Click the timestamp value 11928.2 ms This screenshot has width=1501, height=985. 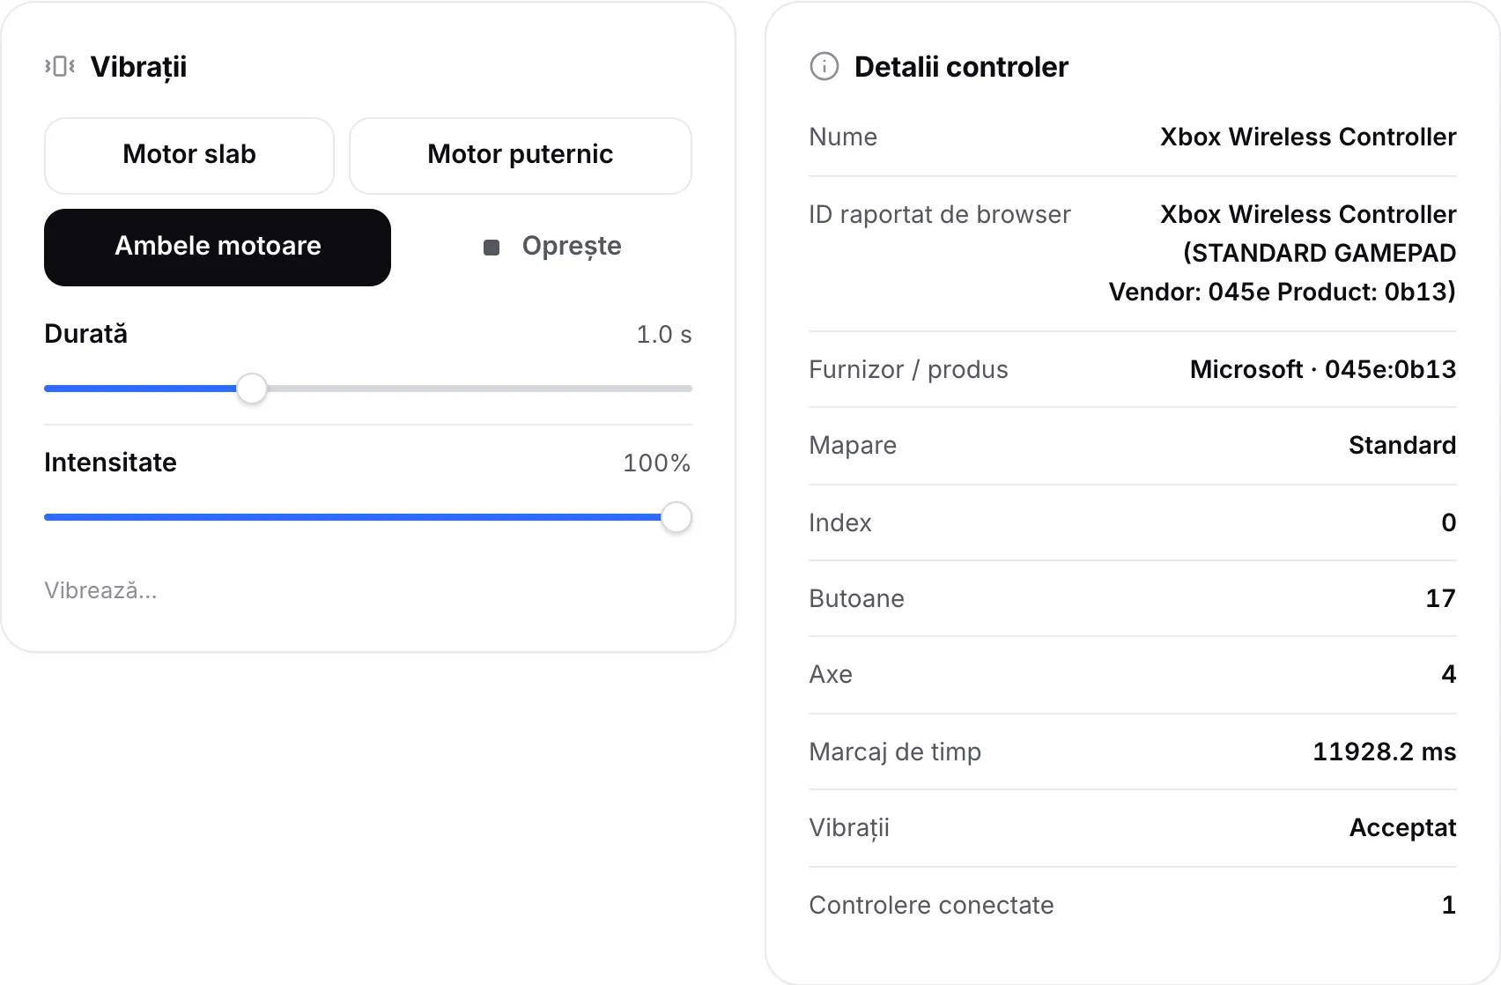click(x=1385, y=752)
